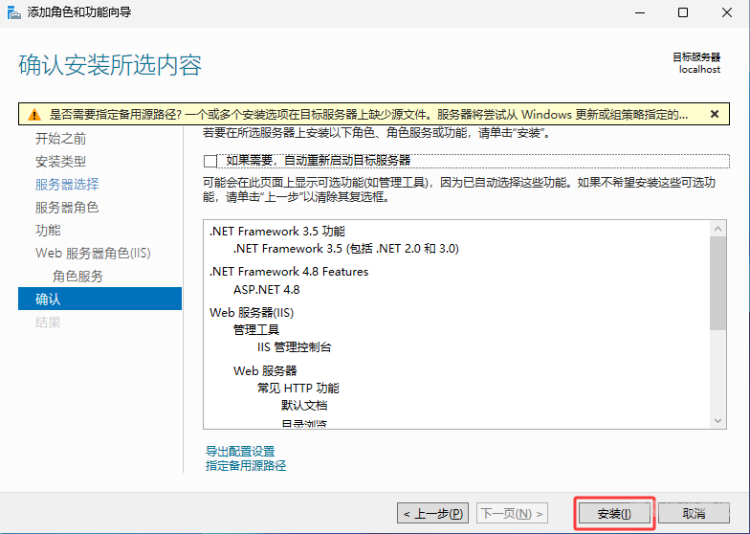The width and height of the screenshot is (750, 534).
Task: Maximize the wizard window
Action: (x=683, y=13)
